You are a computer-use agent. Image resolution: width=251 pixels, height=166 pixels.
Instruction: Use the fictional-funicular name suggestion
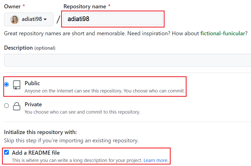(x=223, y=33)
